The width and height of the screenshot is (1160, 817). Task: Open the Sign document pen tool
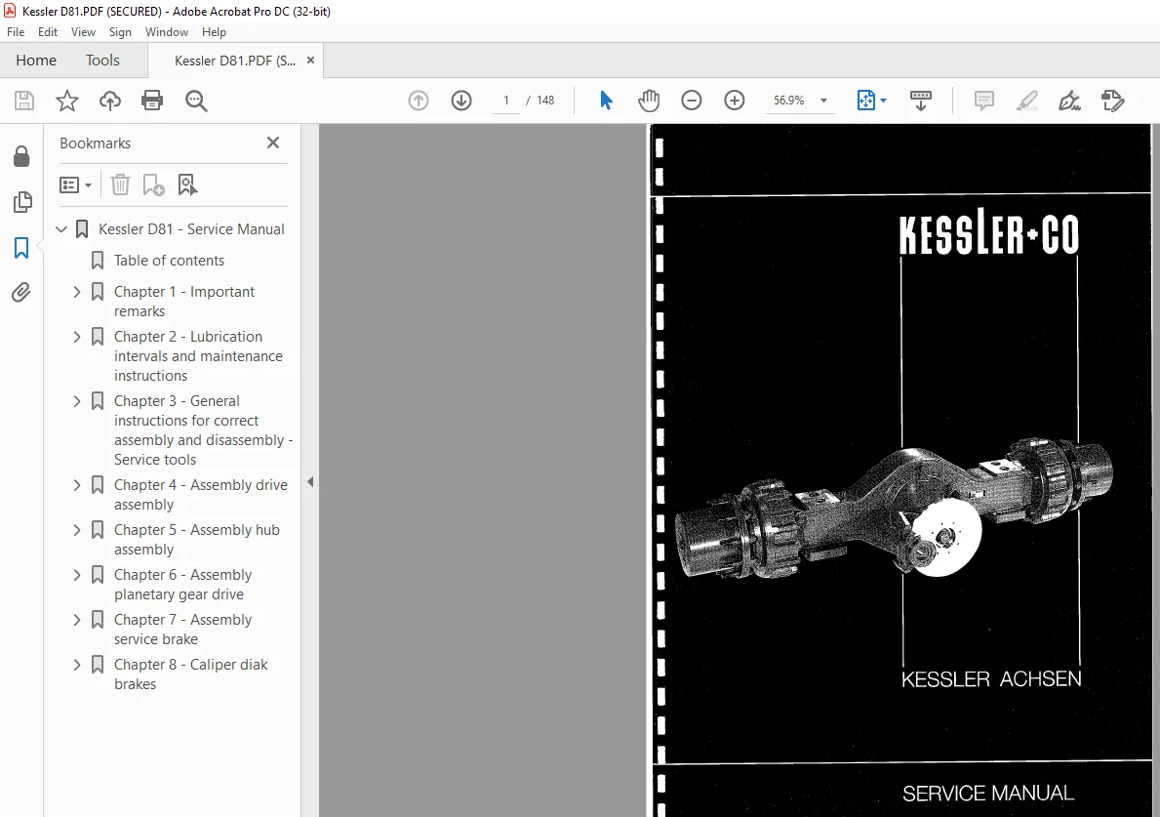click(x=1069, y=101)
